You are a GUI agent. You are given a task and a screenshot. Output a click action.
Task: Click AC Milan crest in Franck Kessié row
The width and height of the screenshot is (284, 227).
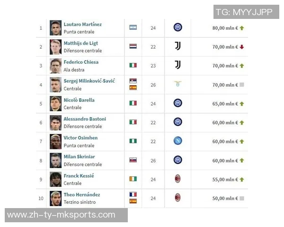pos(177,179)
